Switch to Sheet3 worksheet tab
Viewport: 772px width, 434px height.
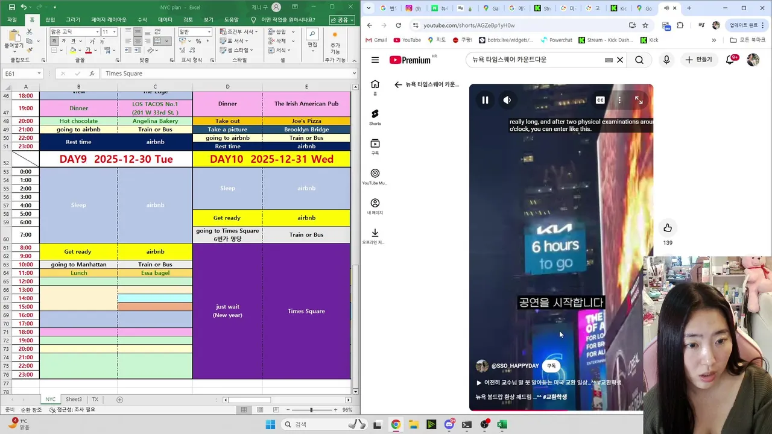74,400
